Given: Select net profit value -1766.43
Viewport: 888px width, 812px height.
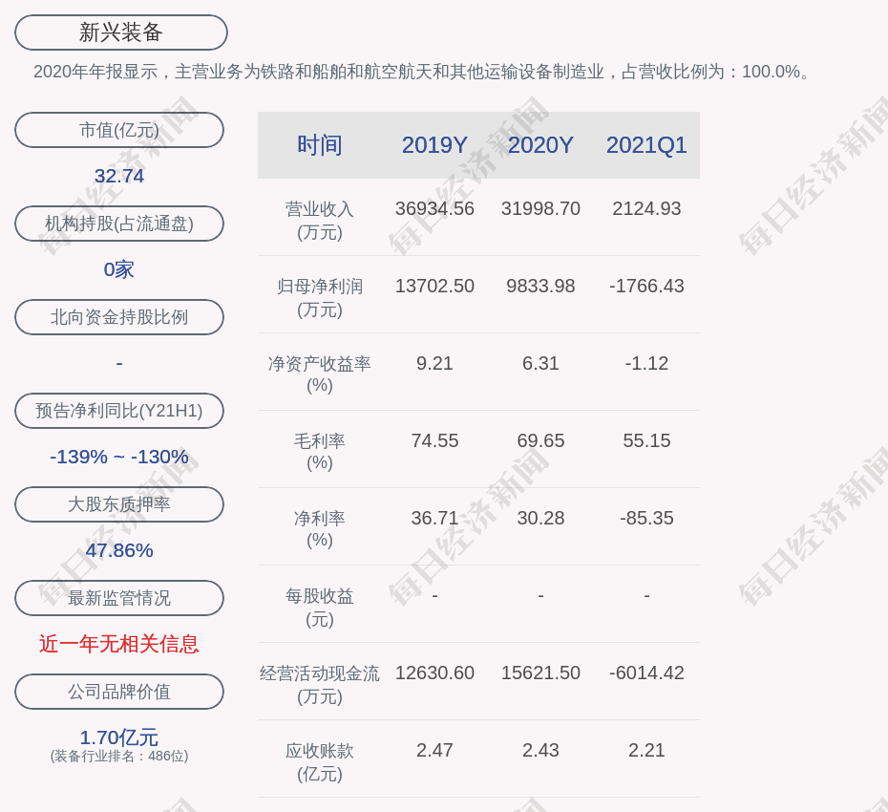Looking at the screenshot, I should [x=646, y=286].
